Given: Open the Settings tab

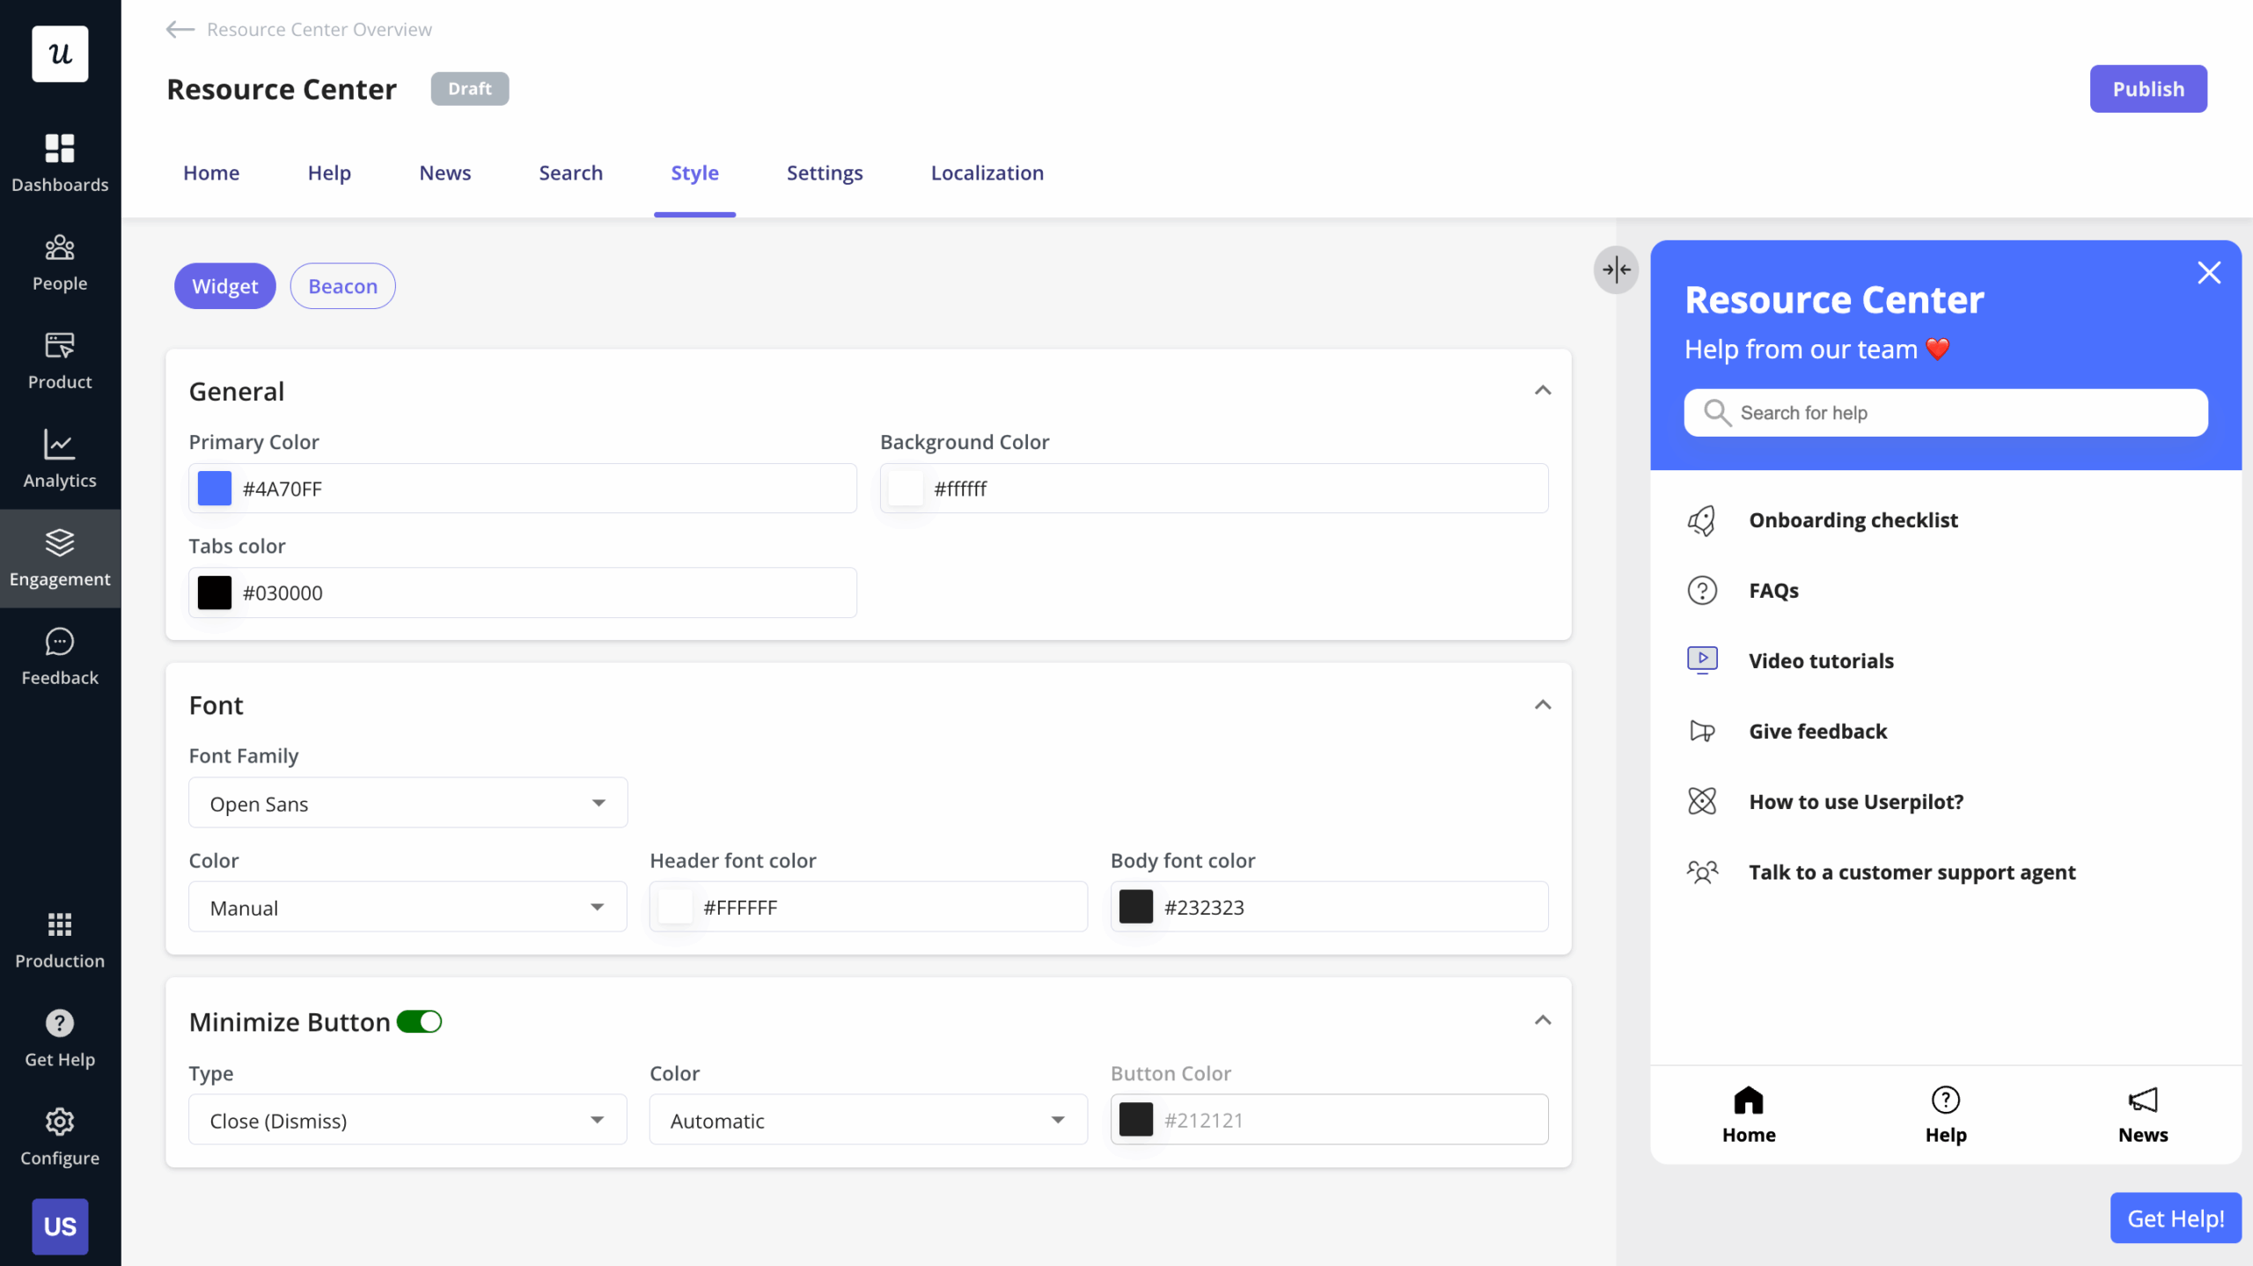Looking at the screenshot, I should coord(825,173).
